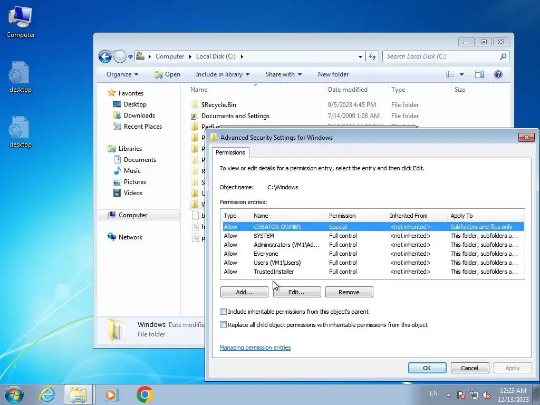Image resolution: width=540 pixels, height=405 pixels.
Task: Expand the Local Disk (C:) breadcrumb arrow
Action: coord(242,56)
